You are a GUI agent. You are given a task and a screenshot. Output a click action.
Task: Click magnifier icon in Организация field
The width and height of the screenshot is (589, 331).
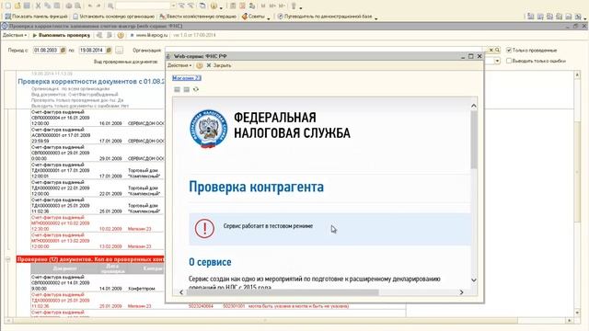(x=497, y=50)
